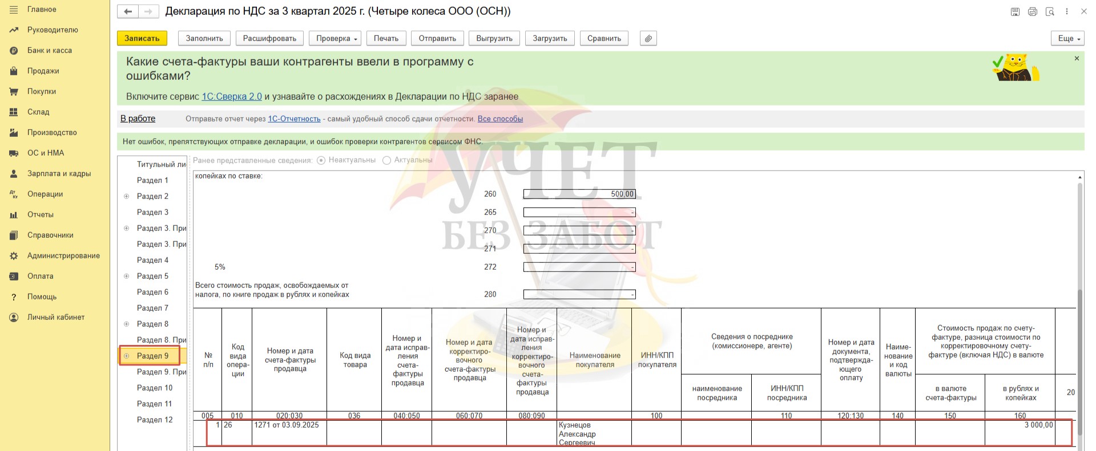Select Раздел 7 in the section tree
Image resolution: width=1096 pixels, height=451 pixels.
[152, 308]
